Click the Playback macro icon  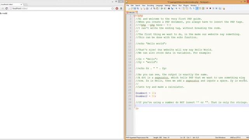coord(213,9)
